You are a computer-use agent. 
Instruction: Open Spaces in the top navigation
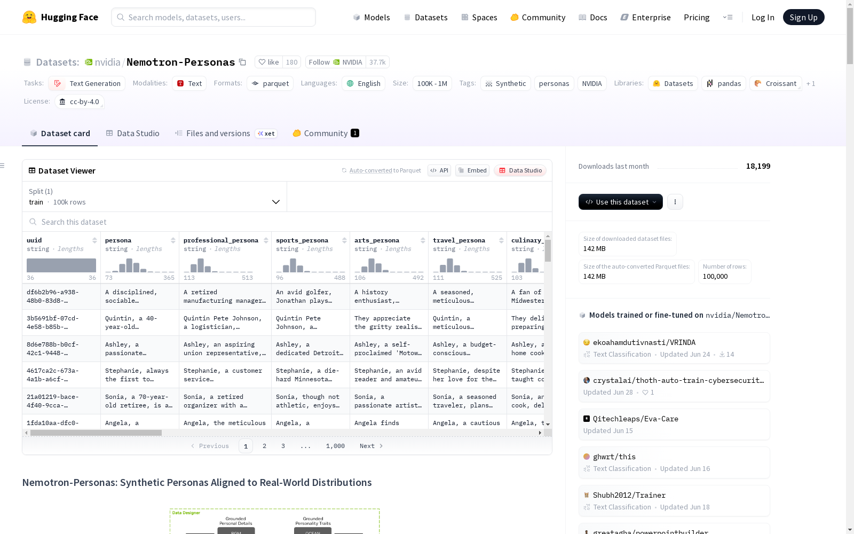pos(479,17)
